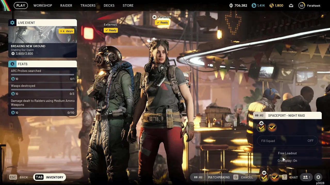This screenshot has width=330, height=185.
Task: Click the cred reward icon under Wasps destroyed
Action: (13, 94)
